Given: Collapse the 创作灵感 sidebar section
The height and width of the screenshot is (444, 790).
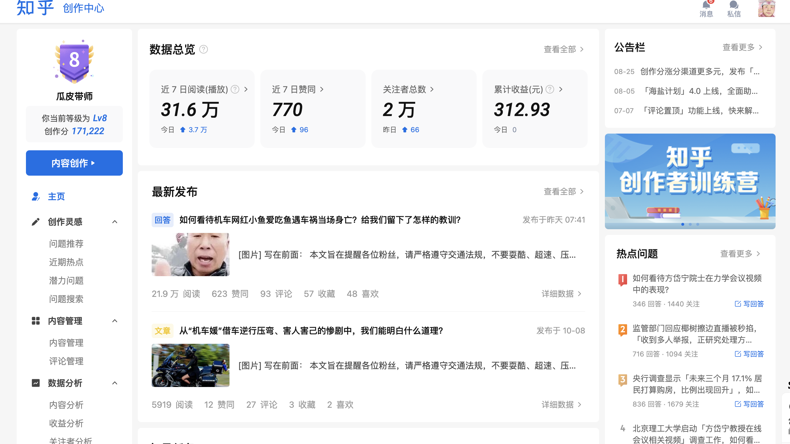Looking at the screenshot, I should 115,222.
